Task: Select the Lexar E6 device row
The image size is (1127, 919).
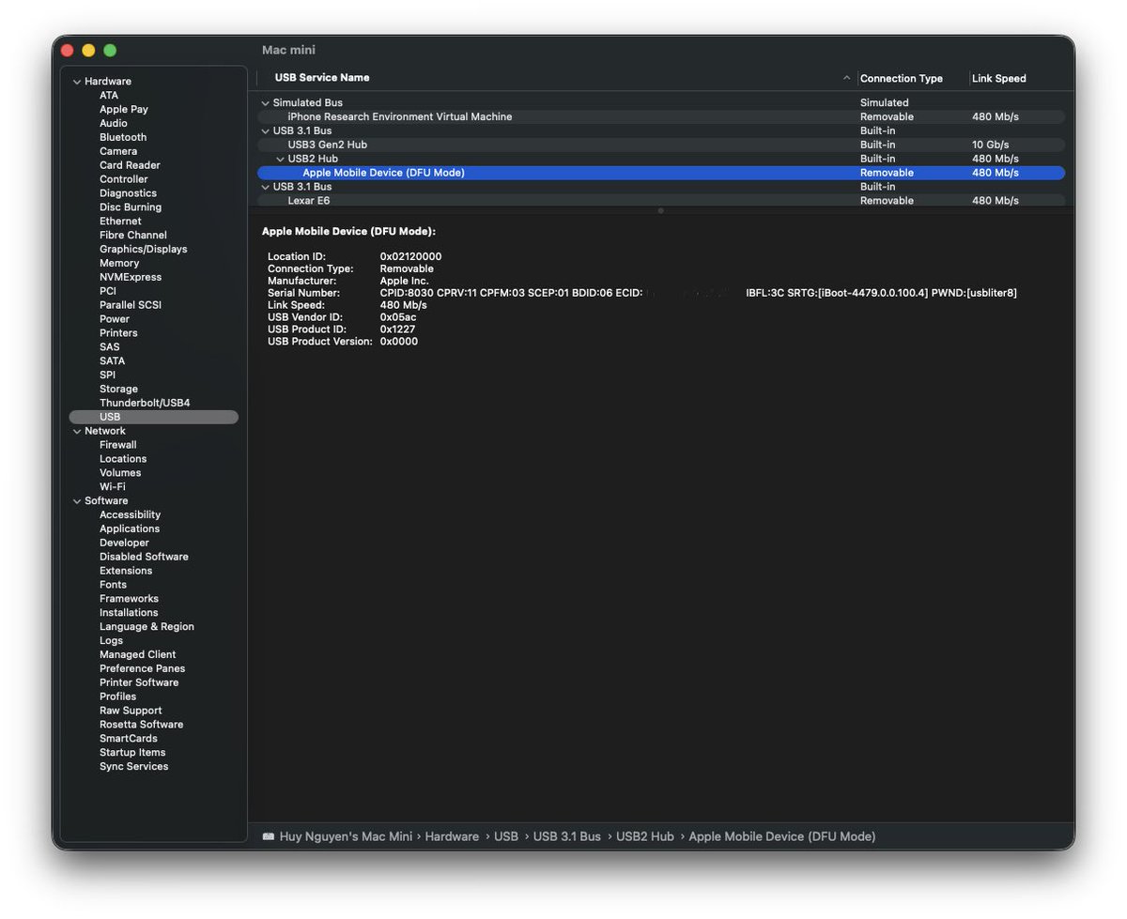Action: click(661, 201)
